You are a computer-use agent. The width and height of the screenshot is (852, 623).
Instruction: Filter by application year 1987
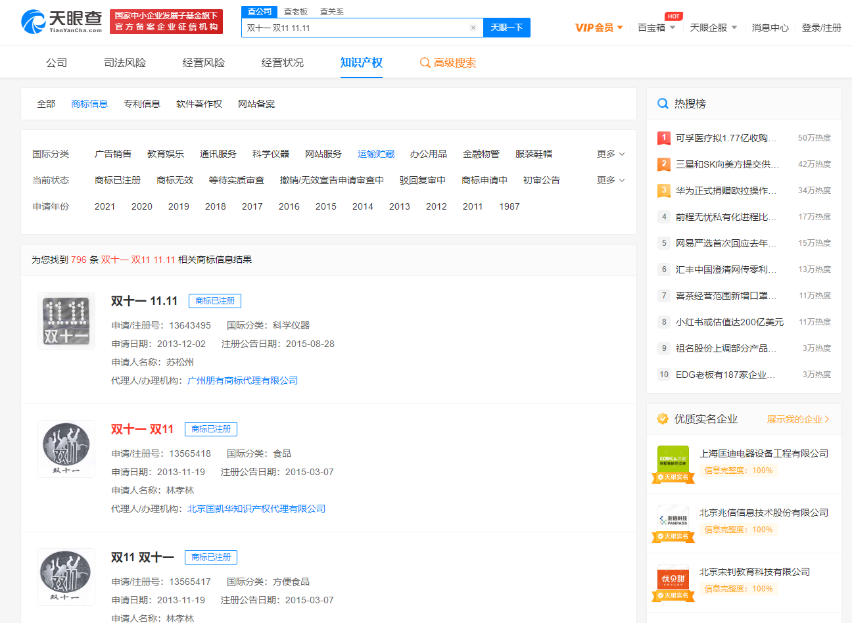(509, 206)
